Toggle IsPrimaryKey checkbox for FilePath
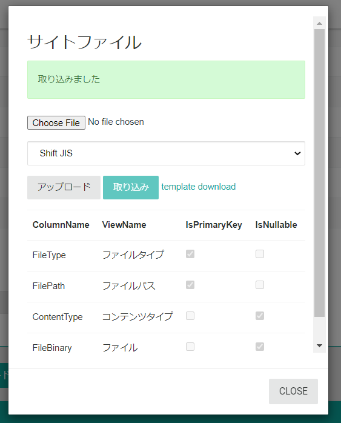The width and height of the screenshot is (341, 423). click(190, 285)
